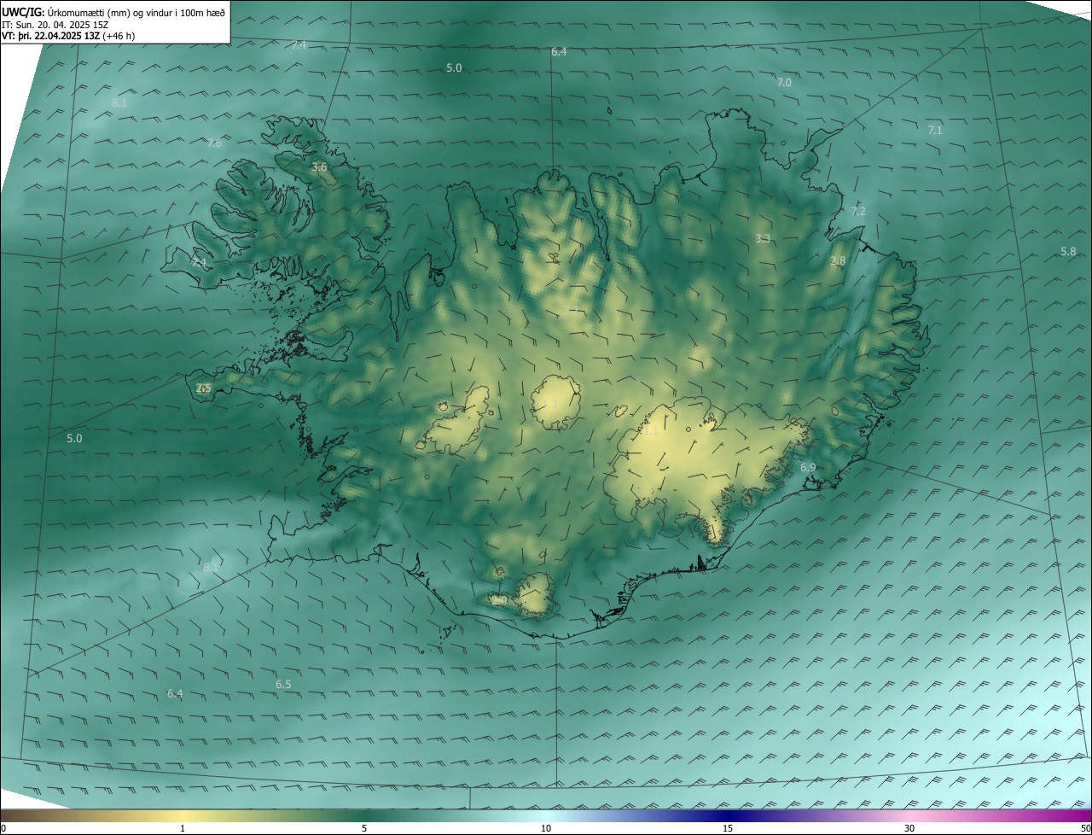
Task: Click the 2.2 value label on the map
Action: pyautogui.click(x=572, y=312)
